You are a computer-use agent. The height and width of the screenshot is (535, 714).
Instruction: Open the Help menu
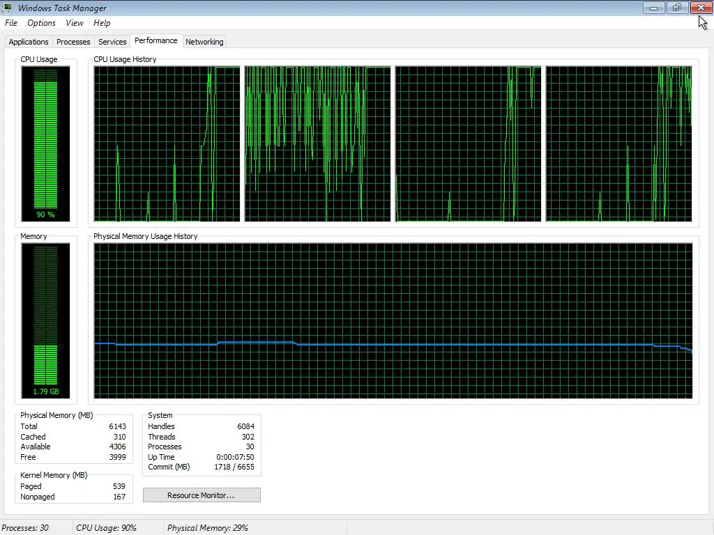coord(102,23)
